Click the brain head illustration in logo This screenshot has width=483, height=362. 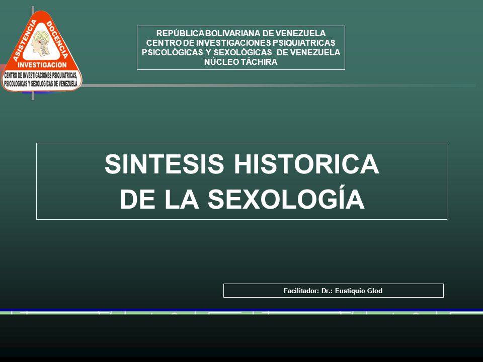coord(41,44)
